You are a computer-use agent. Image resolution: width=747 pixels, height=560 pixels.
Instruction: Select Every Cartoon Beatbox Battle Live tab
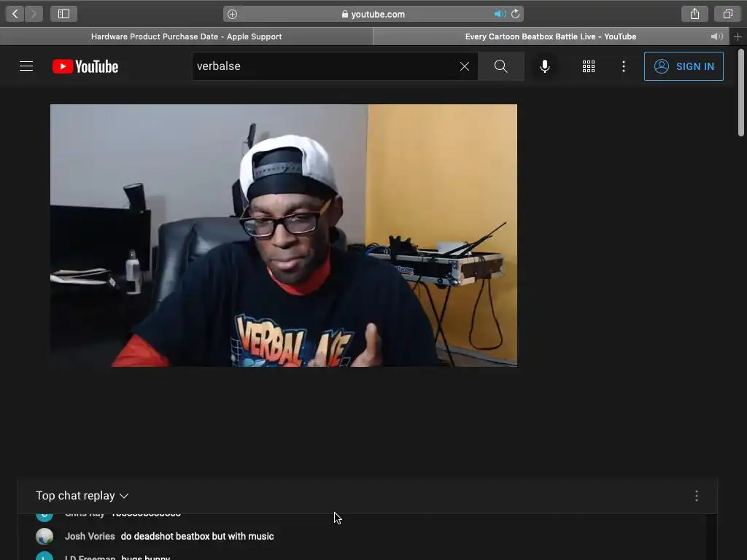(x=551, y=36)
